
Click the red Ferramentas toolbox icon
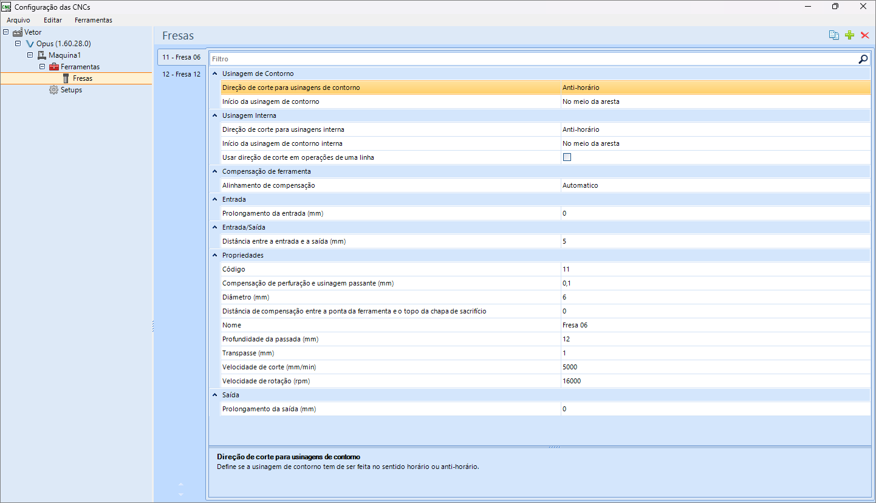53,67
